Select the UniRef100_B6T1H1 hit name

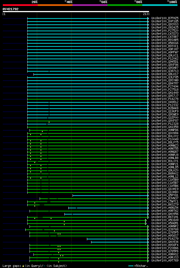pyautogui.click(x=165, y=217)
